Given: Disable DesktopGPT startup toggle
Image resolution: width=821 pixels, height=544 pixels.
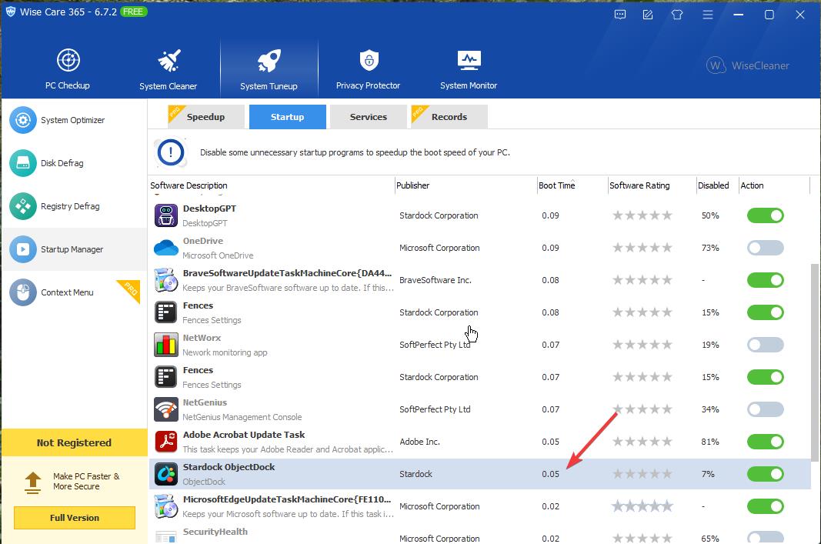Looking at the screenshot, I should coord(765,215).
